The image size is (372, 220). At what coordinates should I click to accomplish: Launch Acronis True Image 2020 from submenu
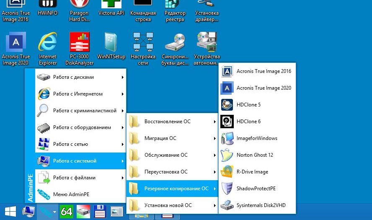[x=257, y=88]
